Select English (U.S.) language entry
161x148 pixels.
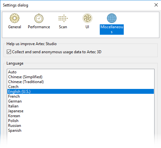81,92
